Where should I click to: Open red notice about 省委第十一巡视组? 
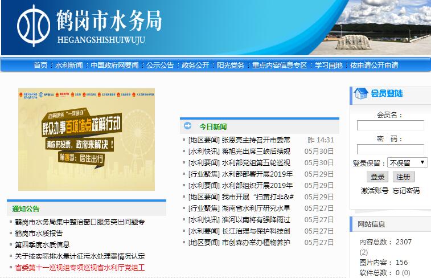click(80, 267)
